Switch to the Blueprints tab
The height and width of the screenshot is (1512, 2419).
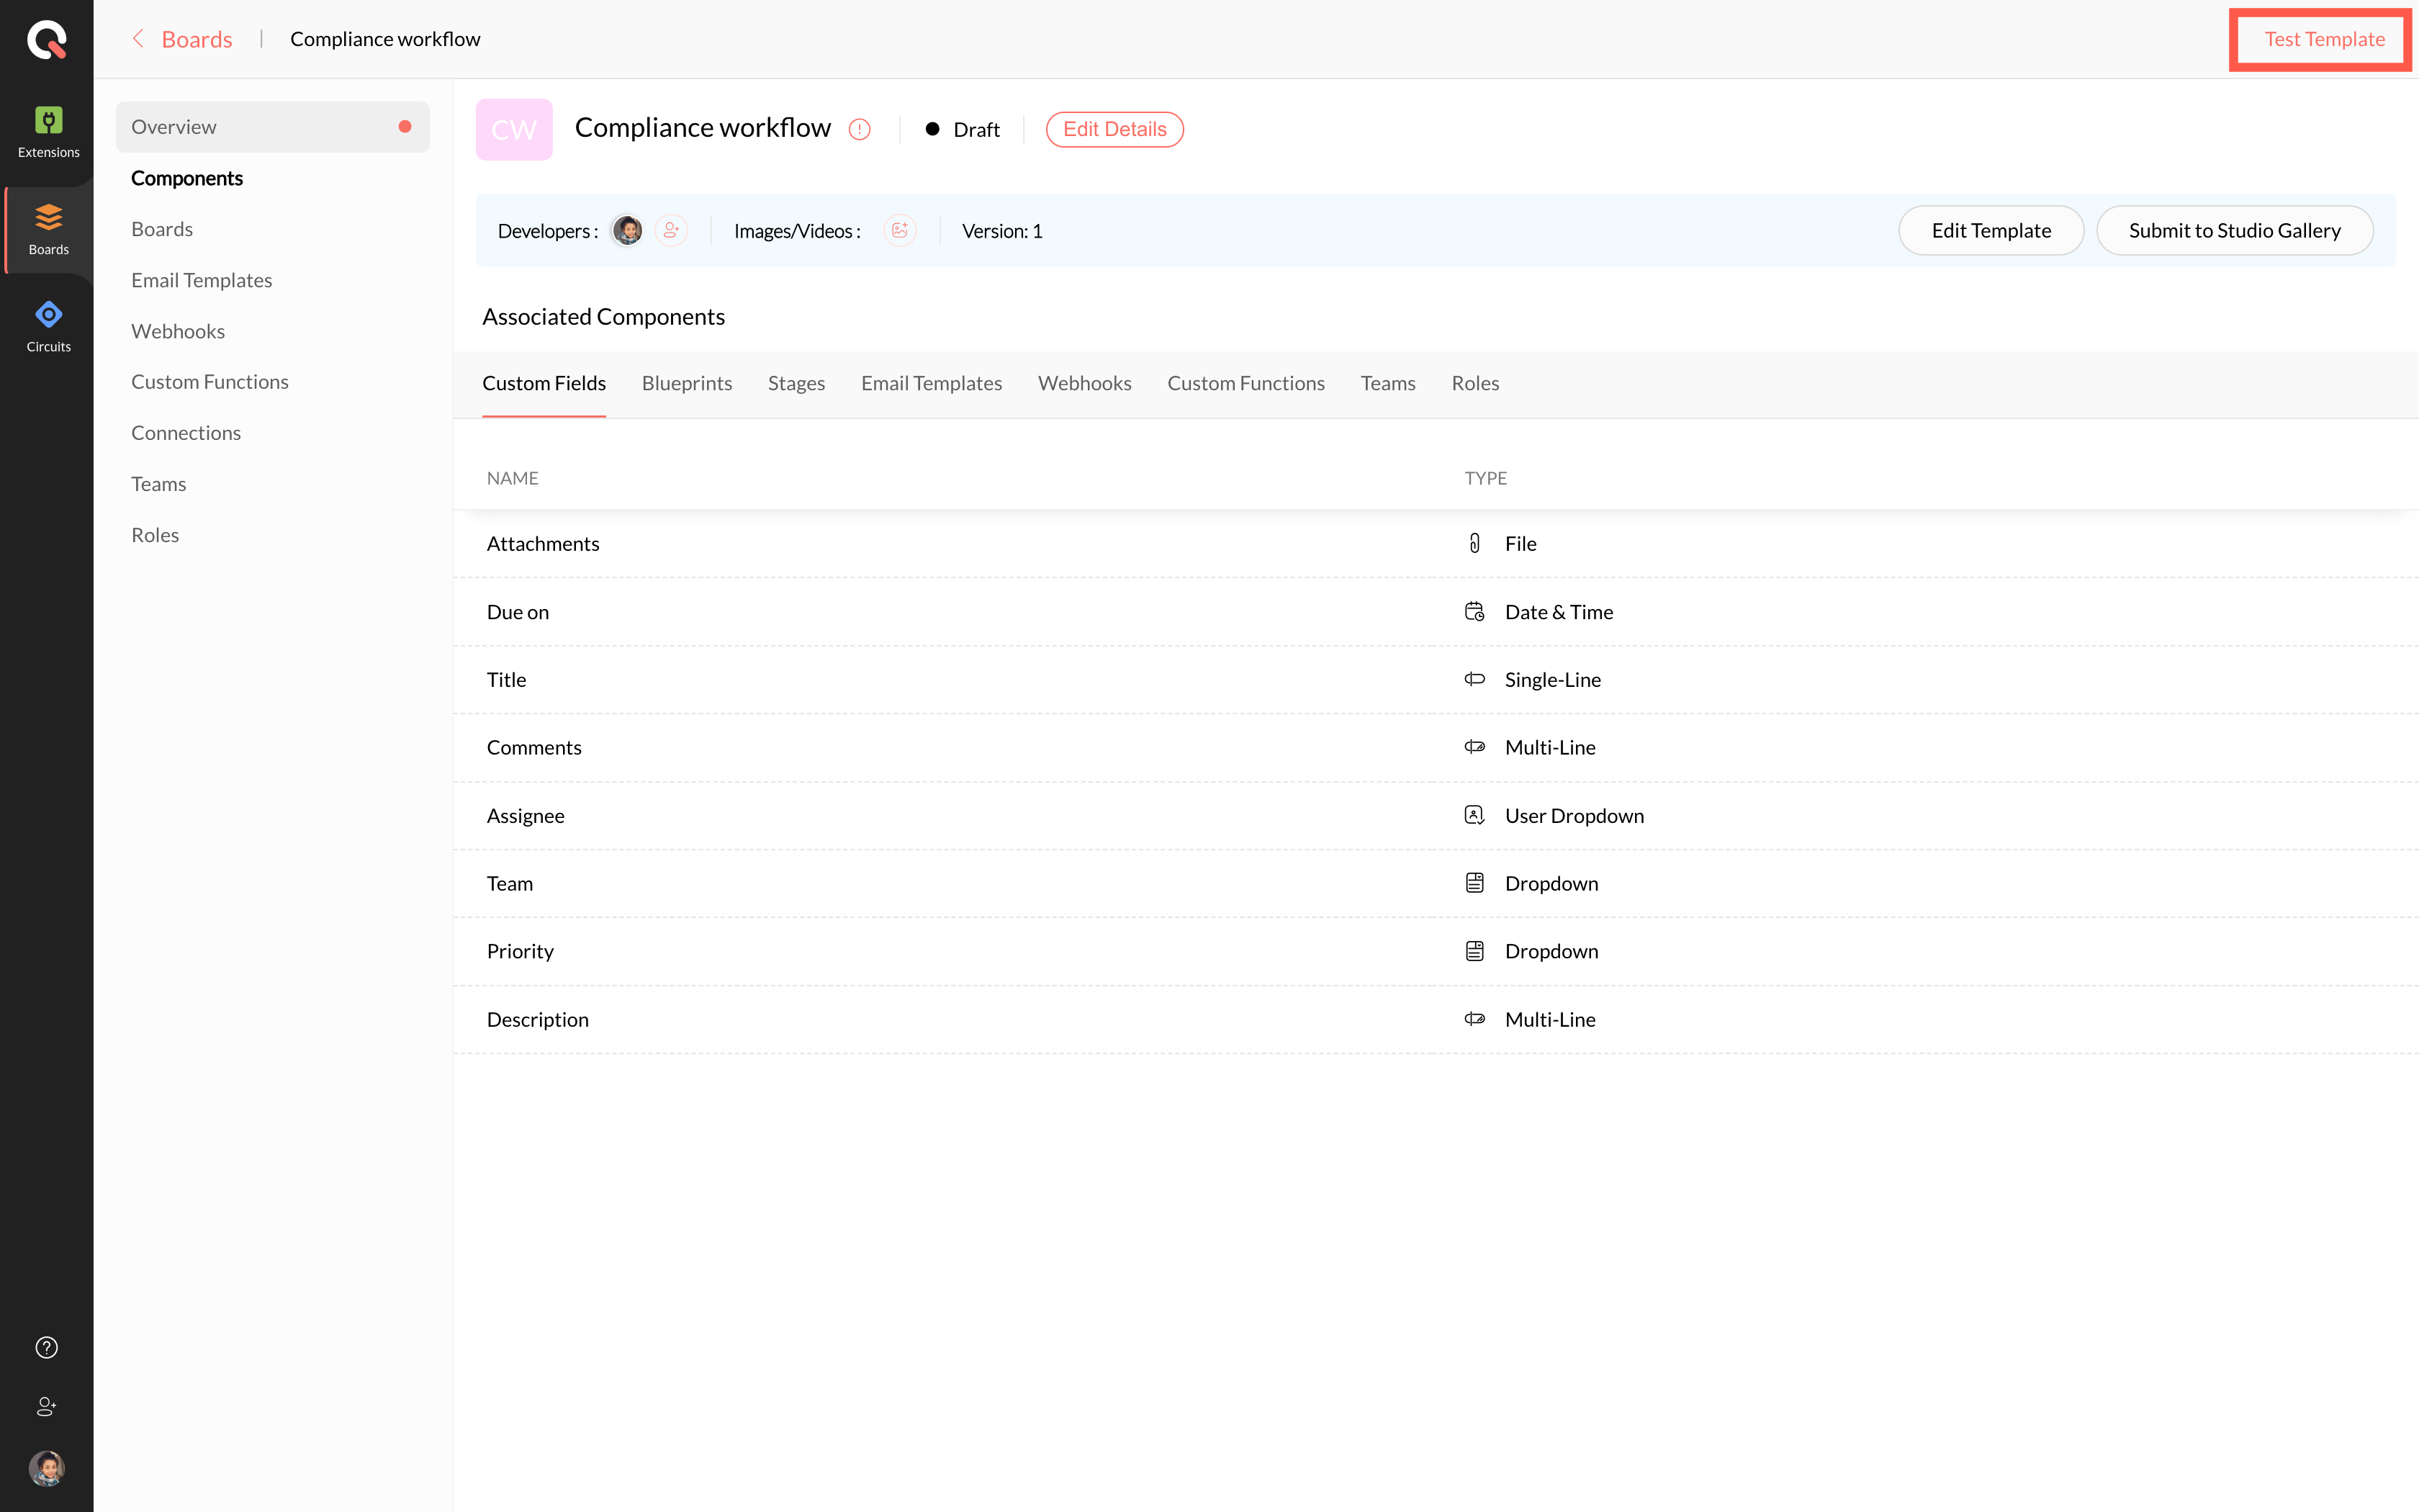[x=687, y=383]
